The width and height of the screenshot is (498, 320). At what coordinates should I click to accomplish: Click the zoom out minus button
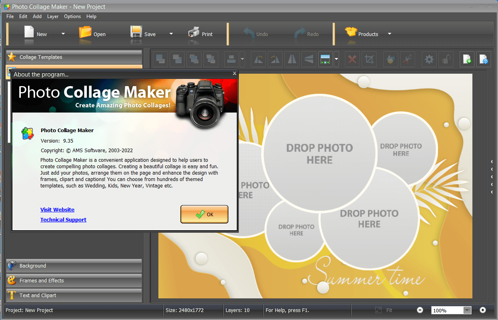click(420, 310)
